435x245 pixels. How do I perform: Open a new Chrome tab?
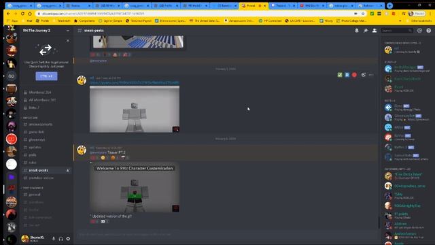389,5
